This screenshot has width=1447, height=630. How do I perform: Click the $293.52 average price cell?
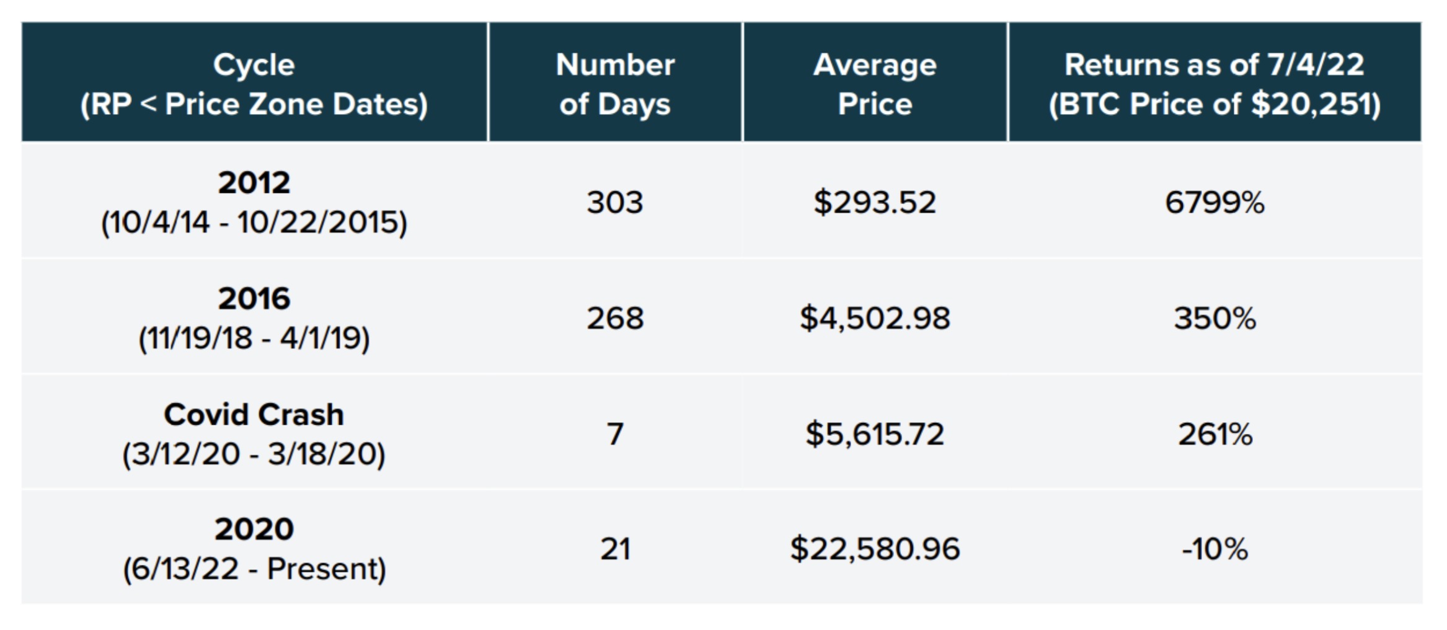tap(875, 202)
